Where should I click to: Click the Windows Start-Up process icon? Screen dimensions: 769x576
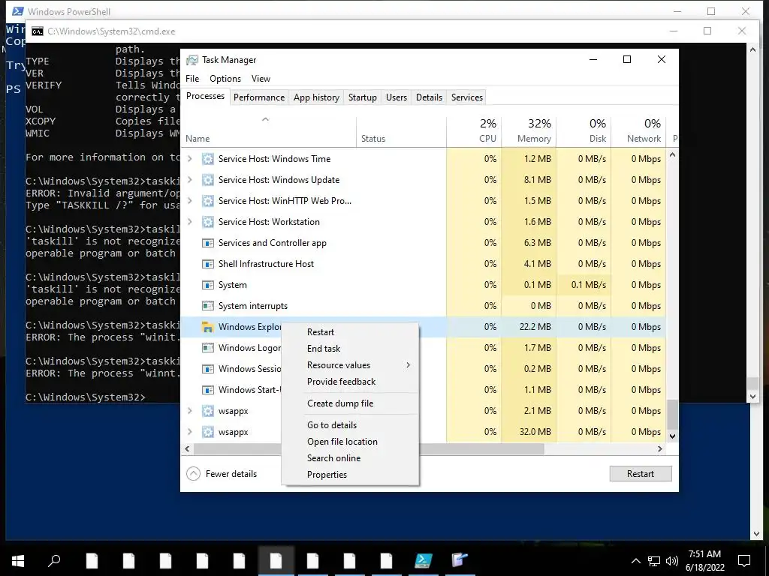point(208,390)
